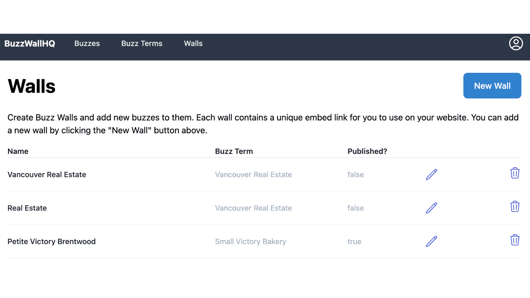Click the Buzz Term column header
The width and height of the screenshot is (530, 298).
click(234, 151)
